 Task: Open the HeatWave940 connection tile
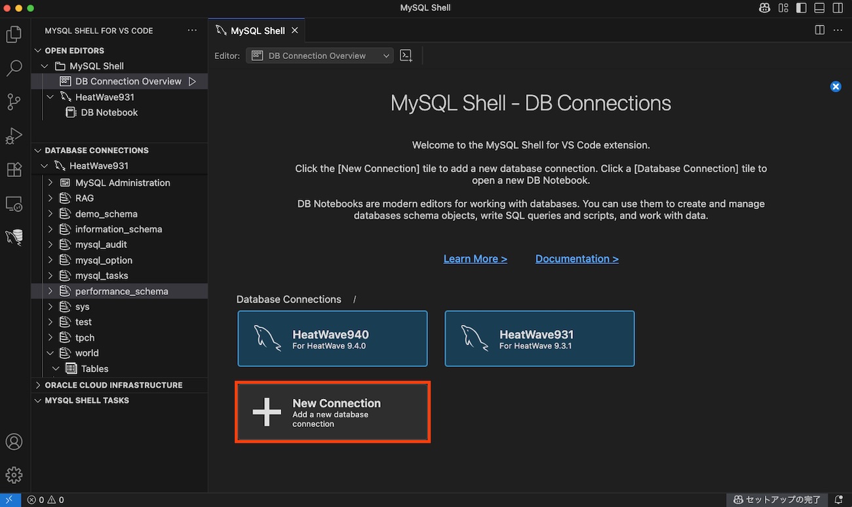332,339
